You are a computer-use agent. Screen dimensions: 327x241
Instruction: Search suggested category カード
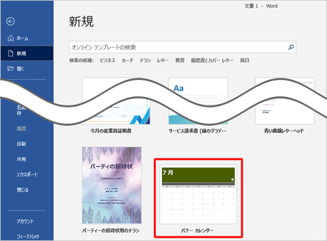tap(128, 60)
